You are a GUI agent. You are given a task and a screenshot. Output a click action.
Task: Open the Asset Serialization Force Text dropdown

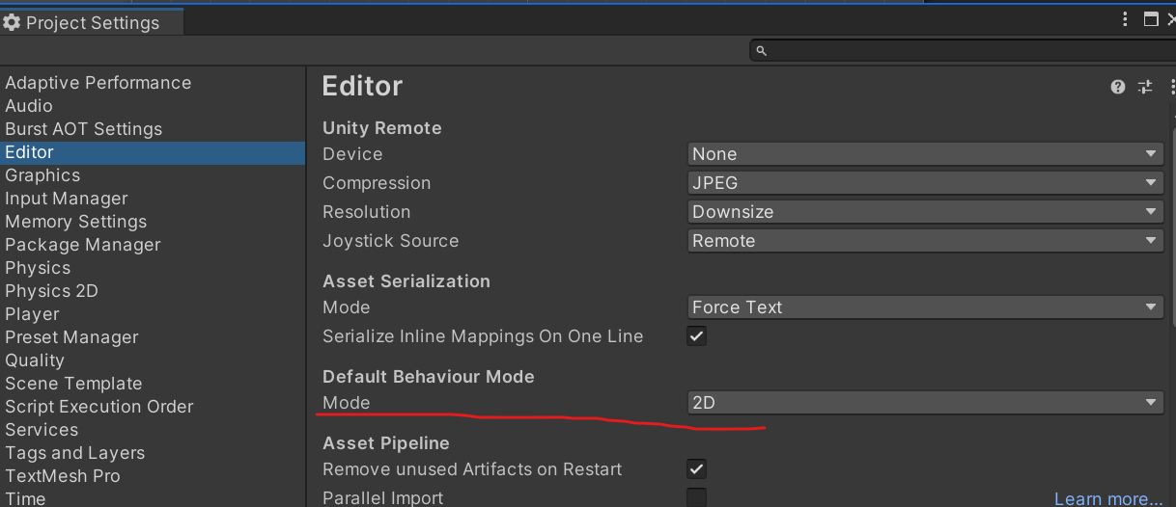(x=925, y=307)
